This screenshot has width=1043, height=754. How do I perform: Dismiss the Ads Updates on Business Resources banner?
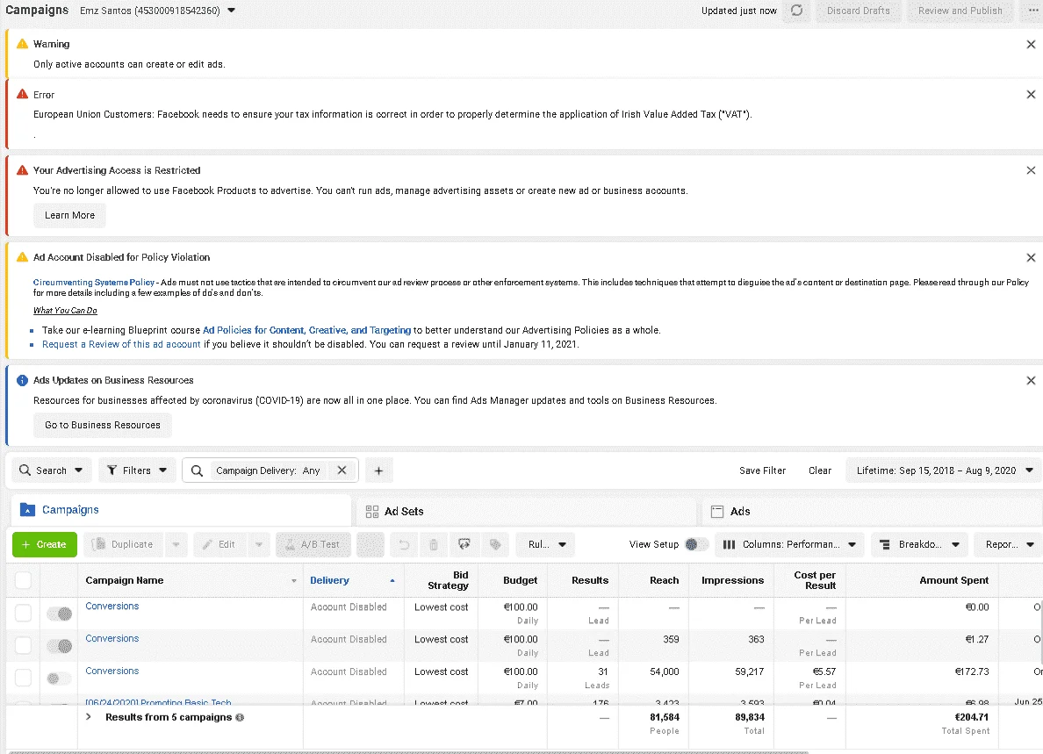pos(1031,380)
